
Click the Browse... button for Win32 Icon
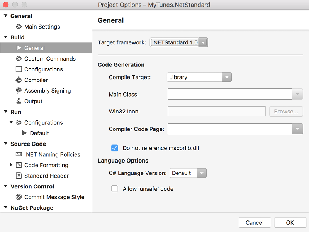(286, 112)
